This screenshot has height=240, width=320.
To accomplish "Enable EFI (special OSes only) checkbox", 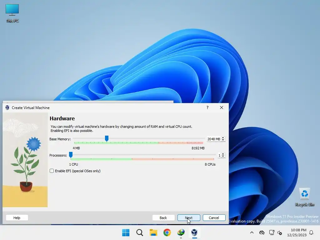I will tap(52, 171).
